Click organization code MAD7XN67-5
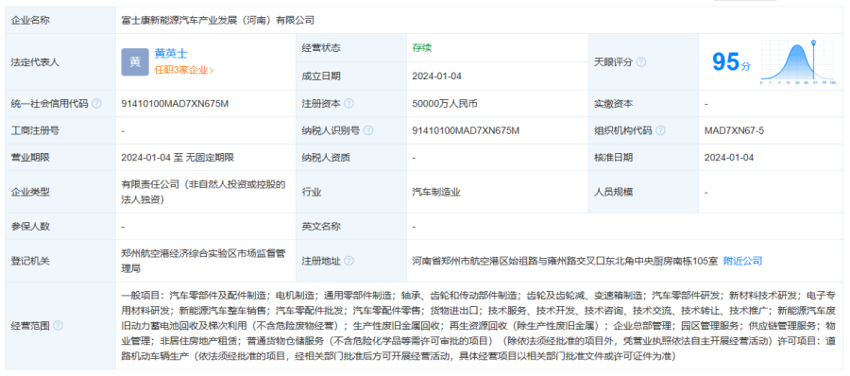 pos(734,130)
